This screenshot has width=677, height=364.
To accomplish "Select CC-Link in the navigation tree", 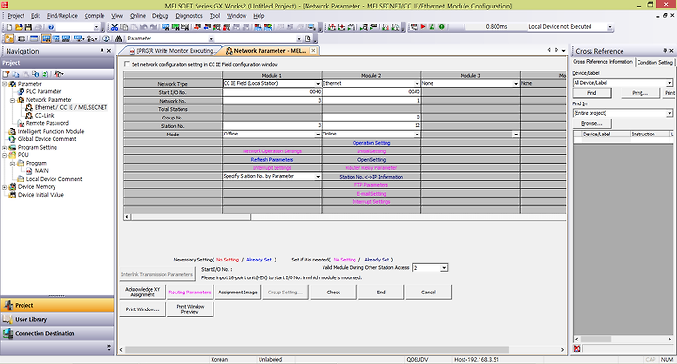I will click(44, 116).
